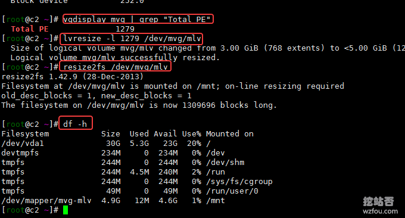
Task: Click the devtmpfs filesystem entry
Action: (x=20, y=153)
